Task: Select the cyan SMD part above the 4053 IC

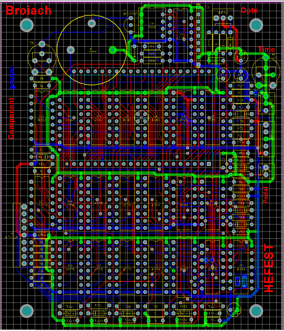Action: point(209,260)
